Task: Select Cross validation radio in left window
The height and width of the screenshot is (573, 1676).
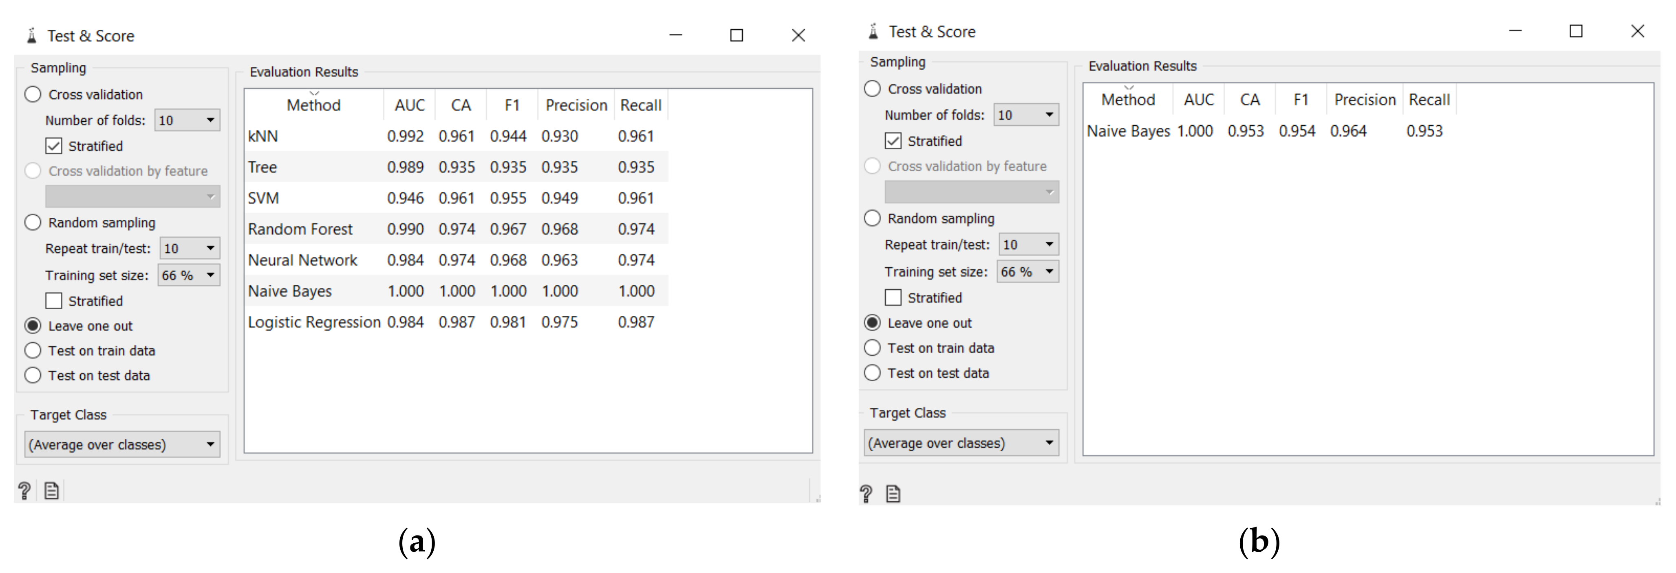Action: [33, 94]
